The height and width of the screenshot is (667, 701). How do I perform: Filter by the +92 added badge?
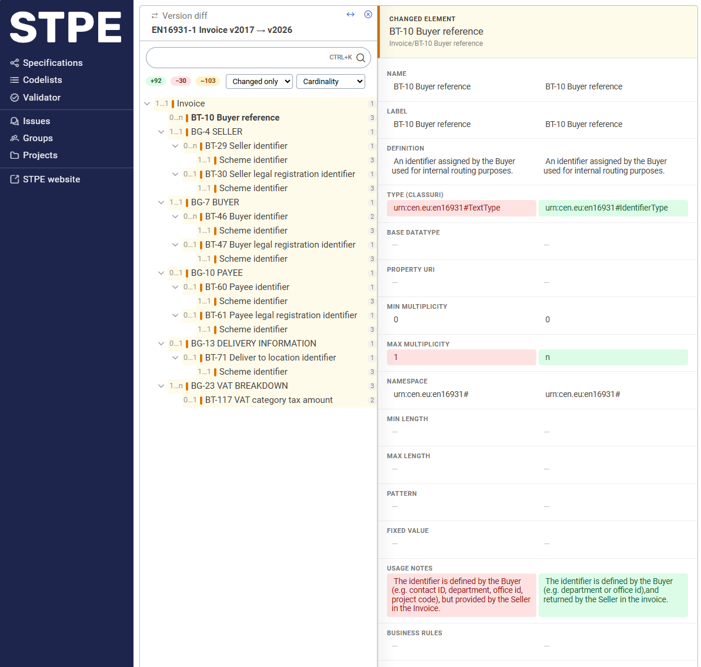coord(156,81)
